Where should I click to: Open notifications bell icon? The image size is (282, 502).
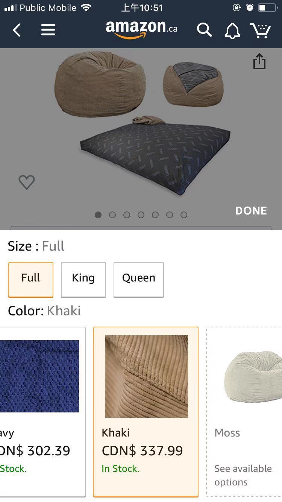(232, 31)
